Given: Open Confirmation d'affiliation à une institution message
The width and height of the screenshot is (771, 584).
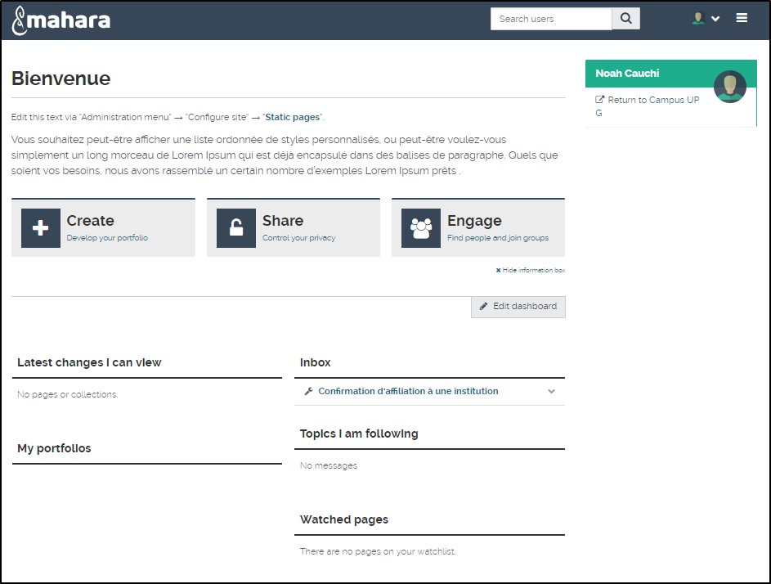Looking at the screenshot, I should [x=408, y=392].
